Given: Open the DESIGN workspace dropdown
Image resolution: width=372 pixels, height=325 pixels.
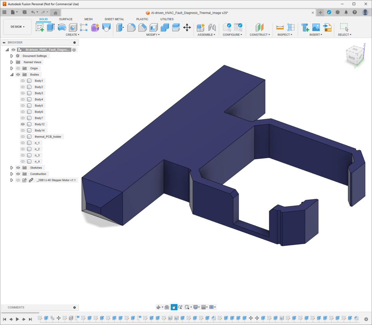Looking at the screenshot, I should click(x=18, y=27).
